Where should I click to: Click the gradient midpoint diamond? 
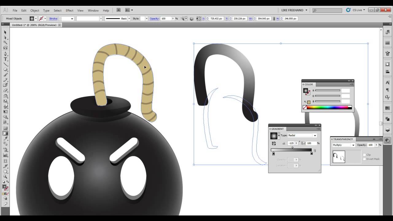click(292, 147)
